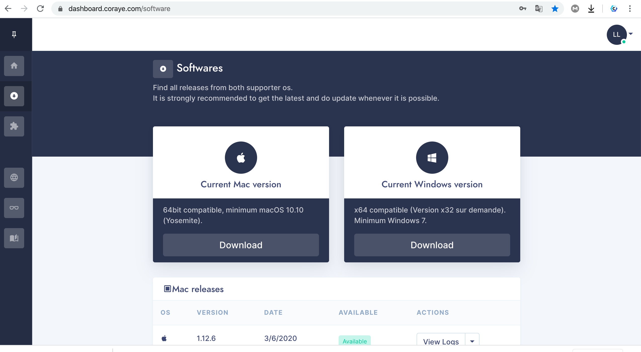
Task: Open browser downloads arrow icon
Action: point(591,9)
